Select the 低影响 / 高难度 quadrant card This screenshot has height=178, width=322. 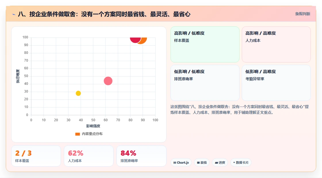[x=276, y=83]
